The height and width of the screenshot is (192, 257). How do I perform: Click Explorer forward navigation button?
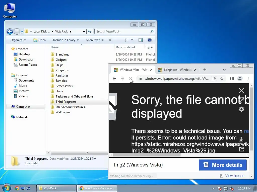point(17,31)
